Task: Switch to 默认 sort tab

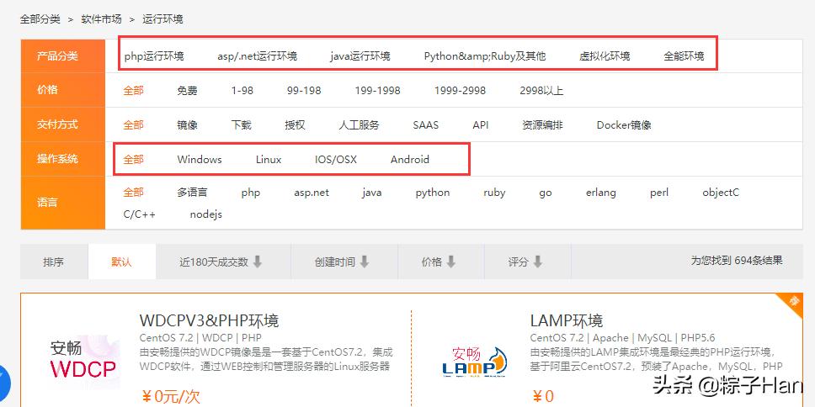Action: click(x=121, y=262)
